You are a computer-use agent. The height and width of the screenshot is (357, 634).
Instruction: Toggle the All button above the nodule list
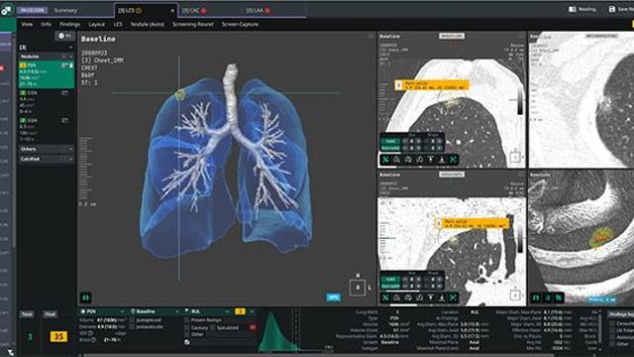(64, 36)
